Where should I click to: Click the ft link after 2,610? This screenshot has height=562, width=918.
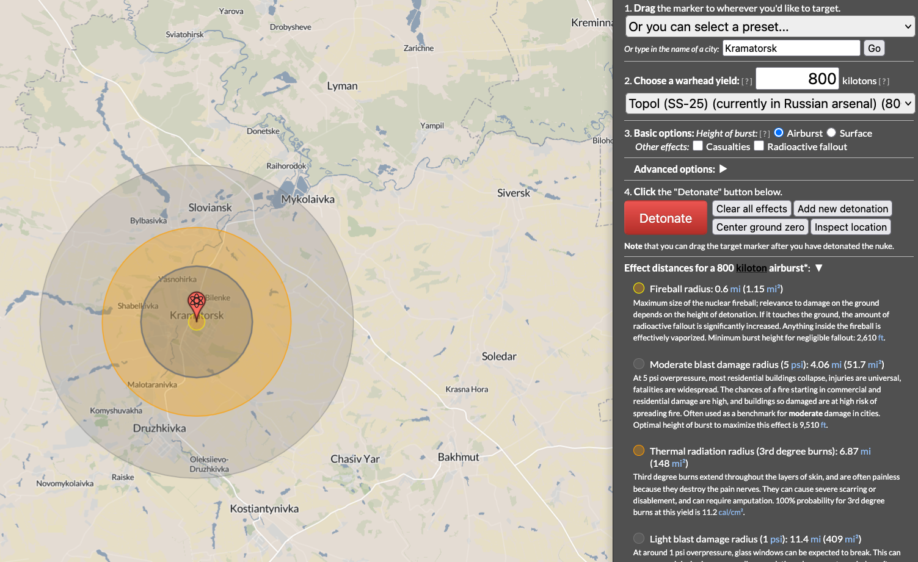[881, 338]
